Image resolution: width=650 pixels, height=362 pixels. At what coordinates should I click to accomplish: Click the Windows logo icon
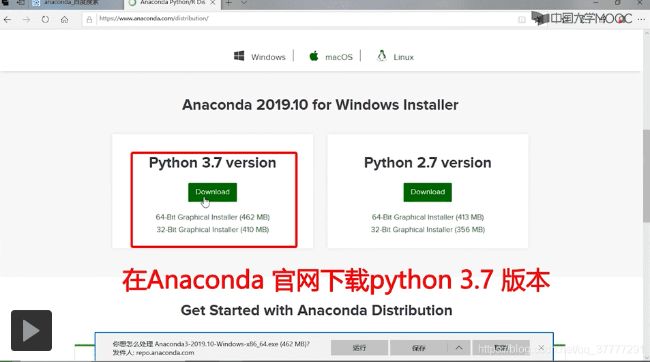[239, 57]
